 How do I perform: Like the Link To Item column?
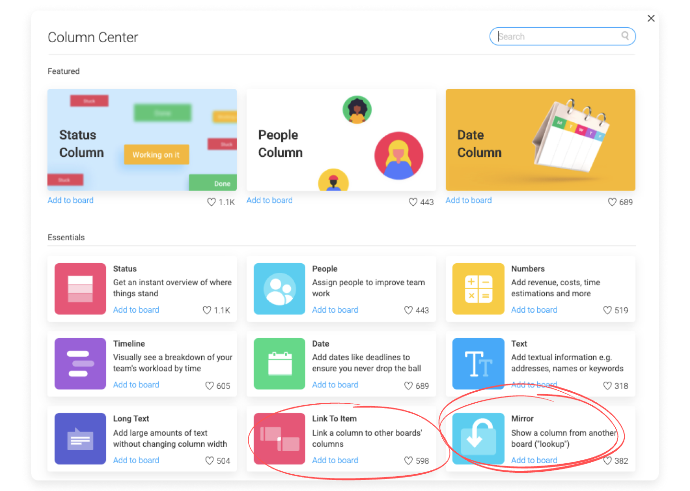coord(408,460)
